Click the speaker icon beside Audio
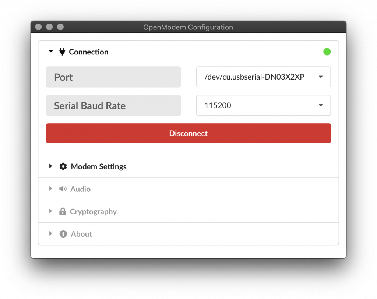The image size is (377, 299). pos(63,189)
